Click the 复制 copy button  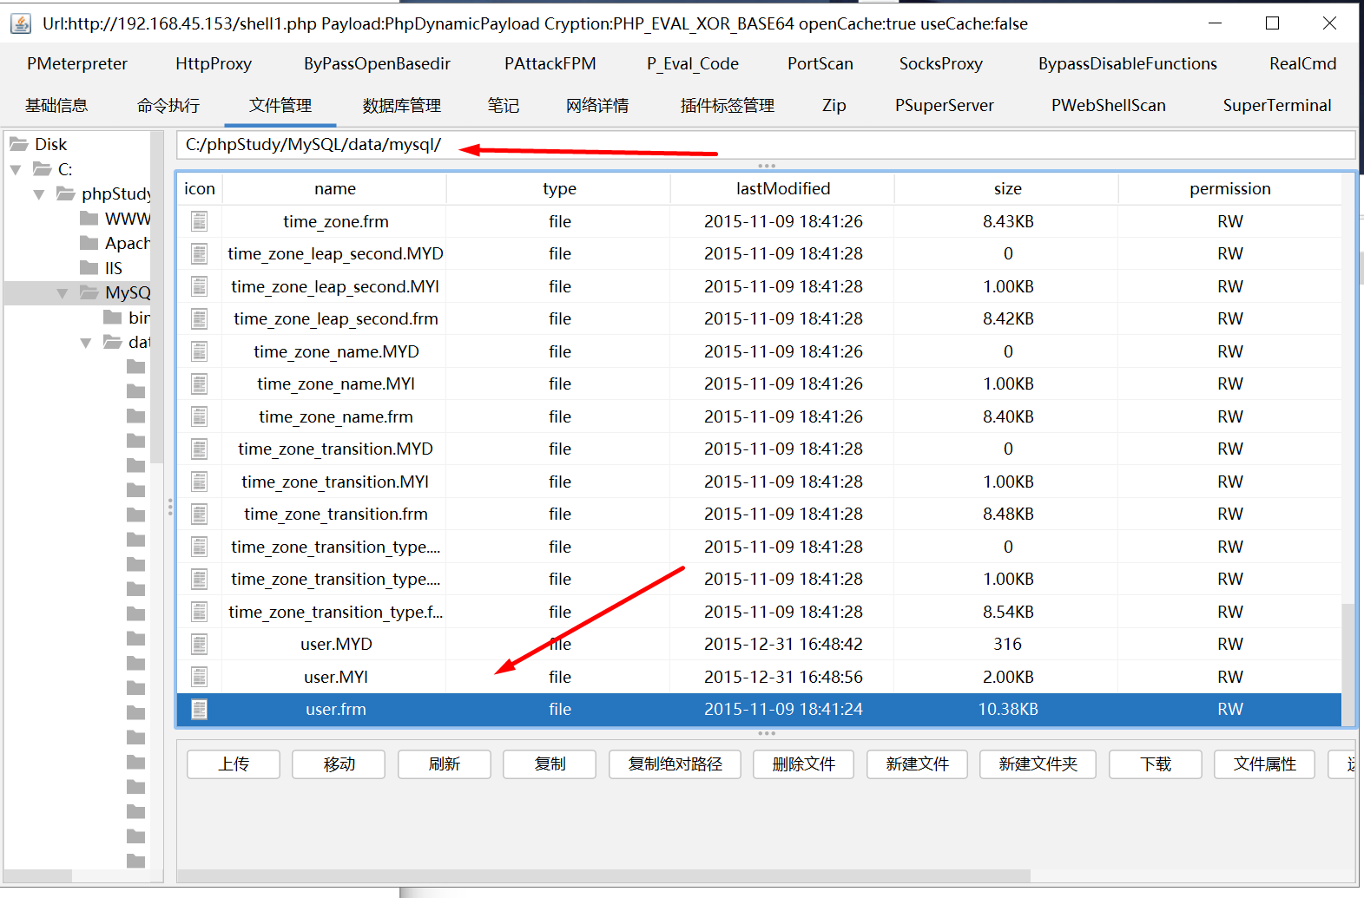(550, 764)
